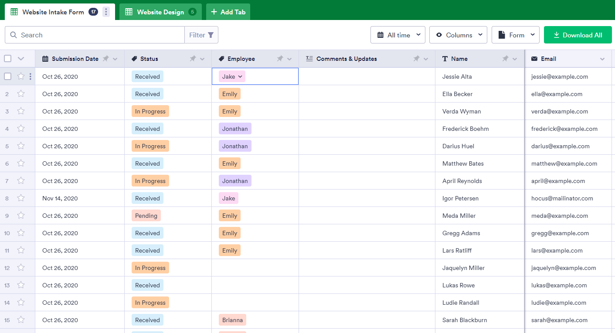Open the All time date range dropdown

pyautogui.click(x=398, y=35)
